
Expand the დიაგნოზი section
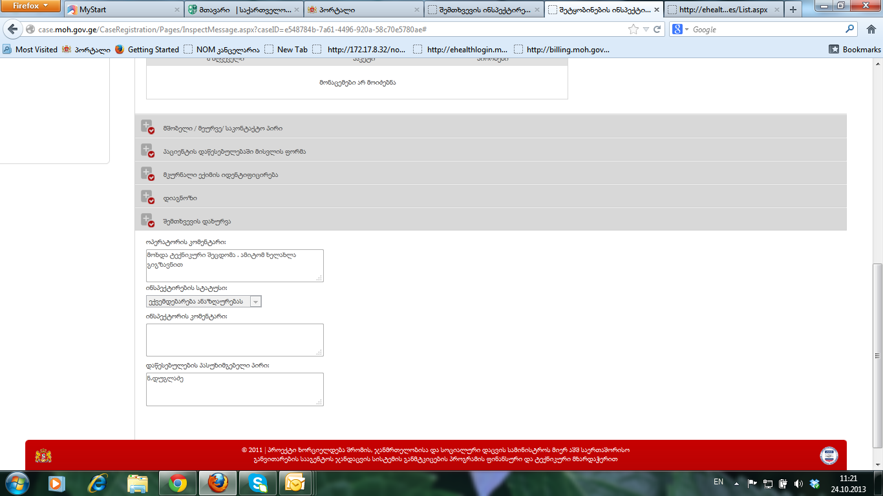pyautogui.click(x=147, y=197)
